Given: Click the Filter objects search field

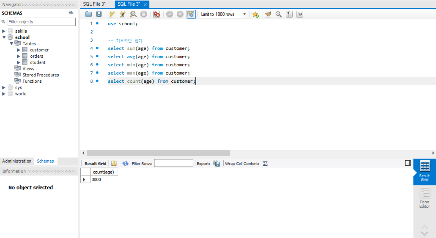Looking at the screenshot, I should point(41,22).
